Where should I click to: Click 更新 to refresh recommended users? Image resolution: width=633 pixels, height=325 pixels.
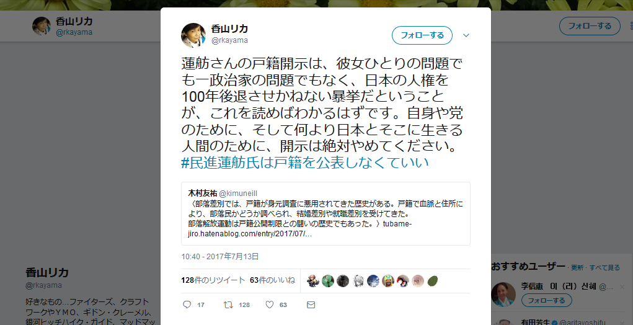coord(577,267)
